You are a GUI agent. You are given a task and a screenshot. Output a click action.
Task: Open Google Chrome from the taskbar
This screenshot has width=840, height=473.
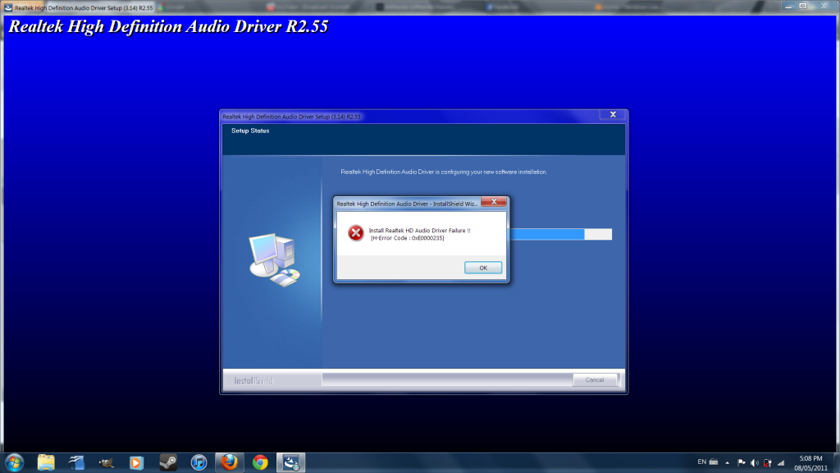260,462
